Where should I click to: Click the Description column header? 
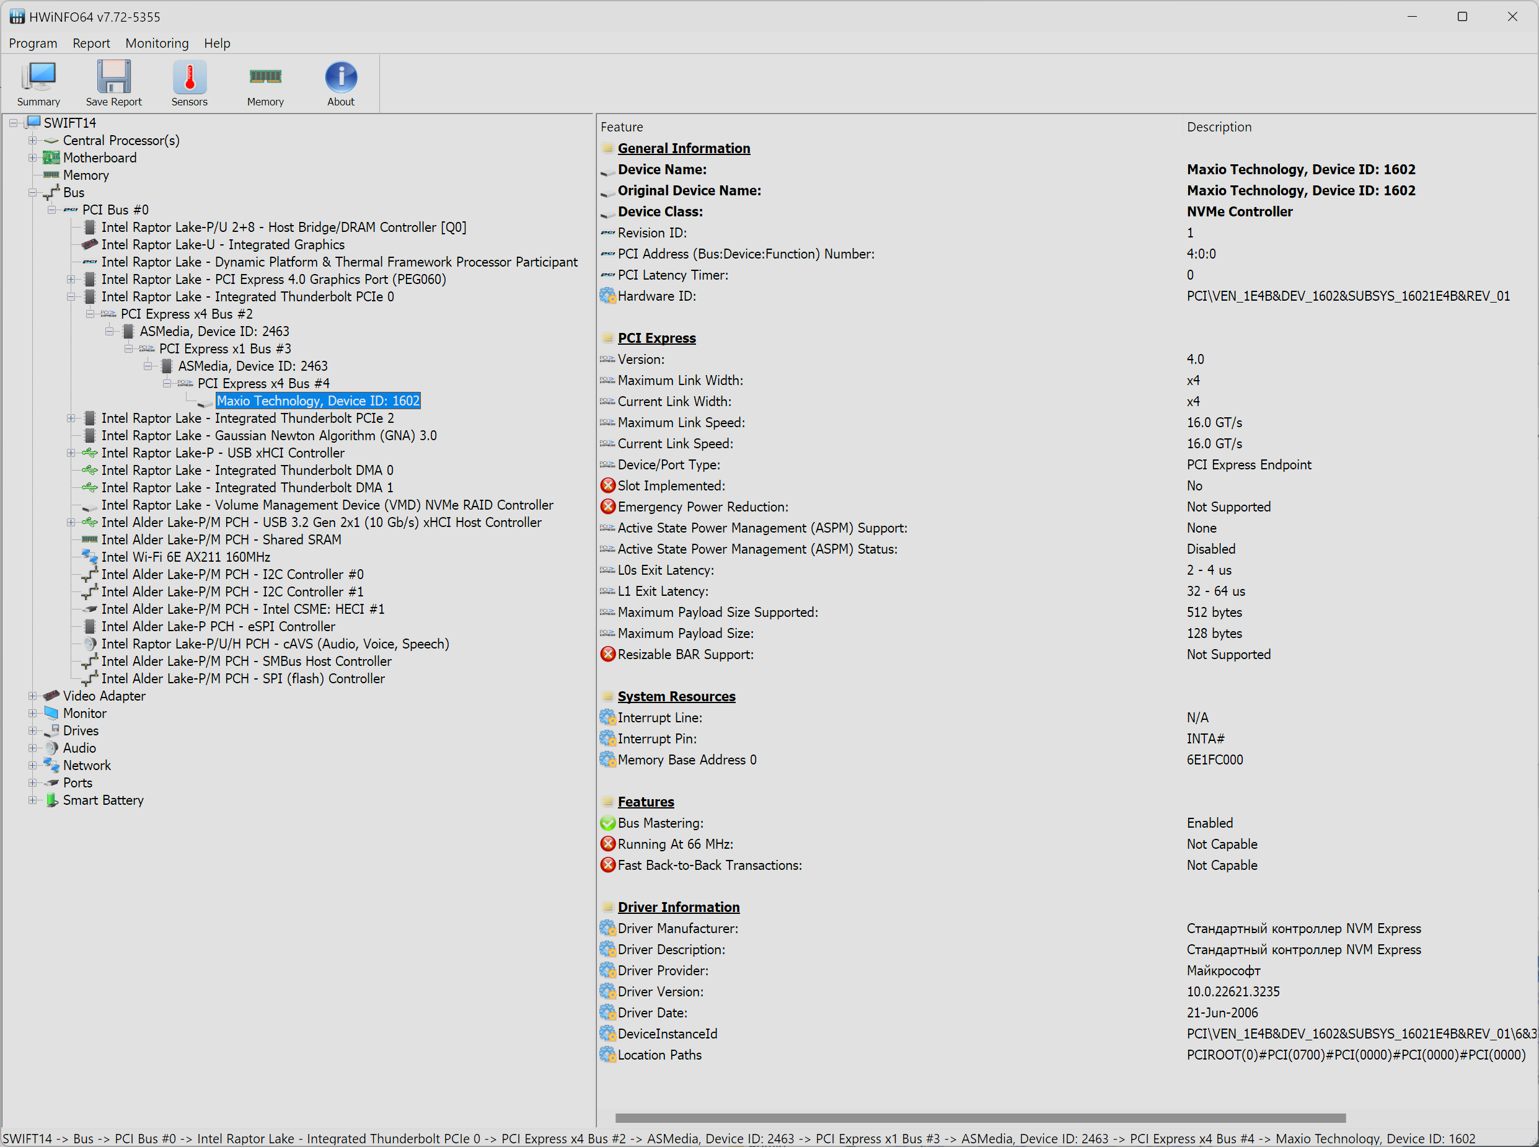pos(1219,127)
